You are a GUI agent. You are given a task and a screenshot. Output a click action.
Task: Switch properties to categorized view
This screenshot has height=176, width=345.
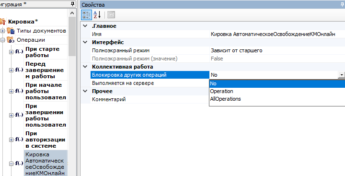point(86,15)
